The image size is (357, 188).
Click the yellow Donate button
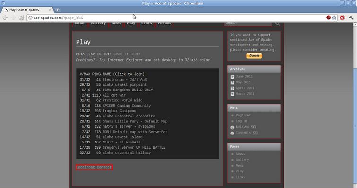pos(254,56)
